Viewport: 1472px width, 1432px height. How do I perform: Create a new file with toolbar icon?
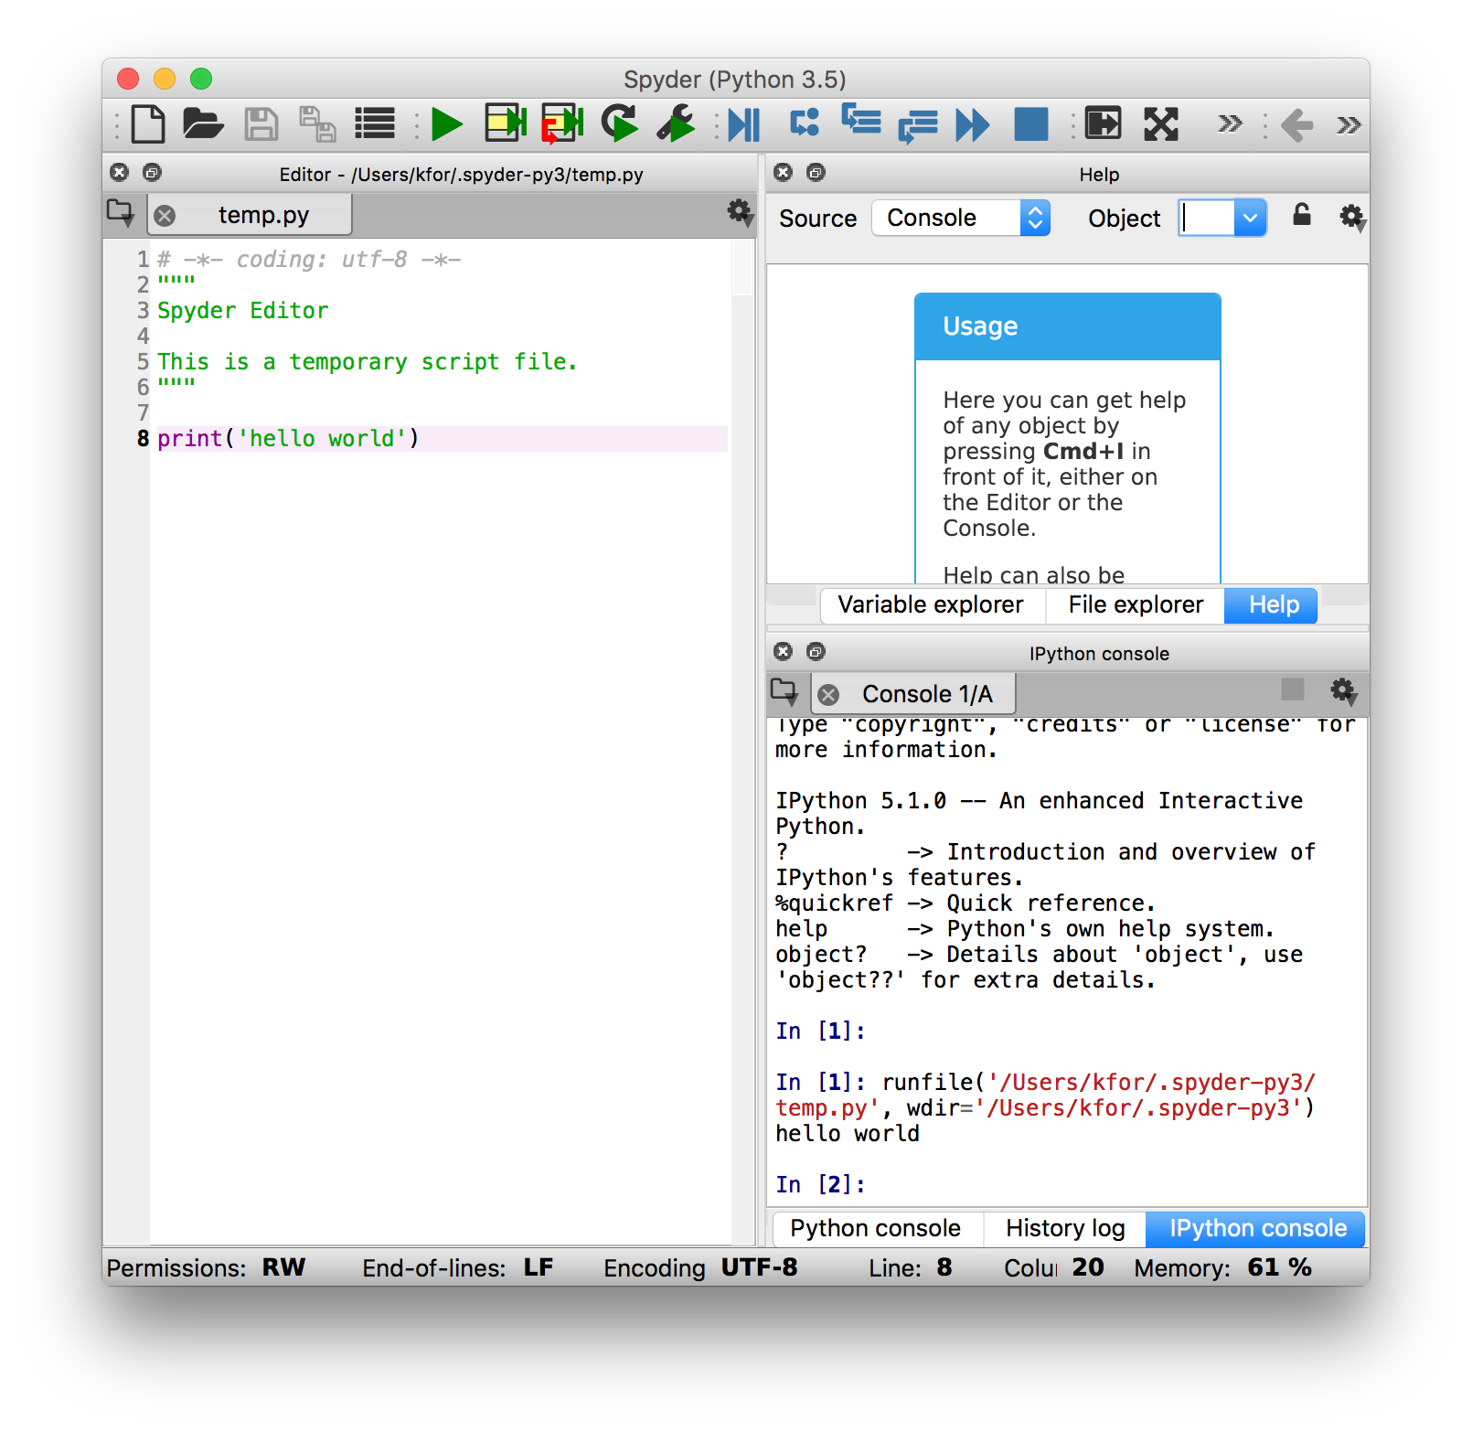click(148, 124)
